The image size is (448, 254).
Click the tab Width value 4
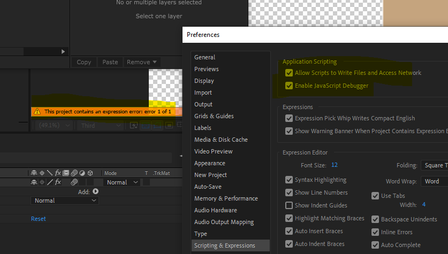point(424,204)
